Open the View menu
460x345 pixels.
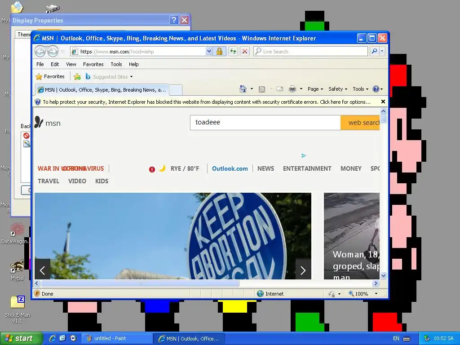click(x=71, y=64)
